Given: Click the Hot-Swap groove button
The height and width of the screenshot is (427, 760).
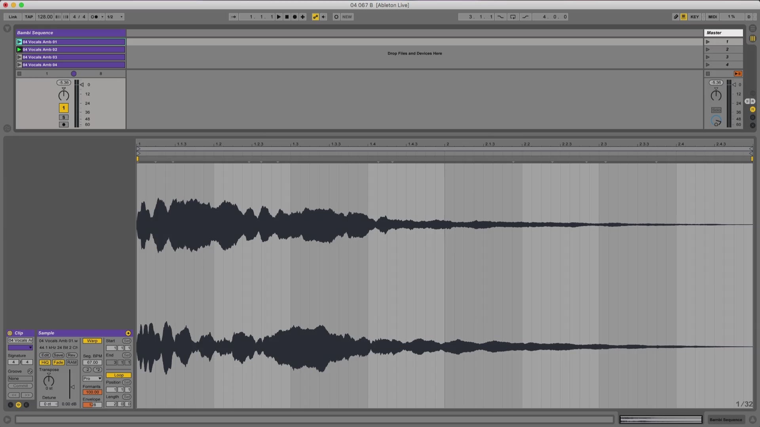Looking at the screenshot, I should click(30, 371).
